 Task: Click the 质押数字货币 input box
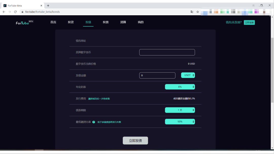[167, 52]
